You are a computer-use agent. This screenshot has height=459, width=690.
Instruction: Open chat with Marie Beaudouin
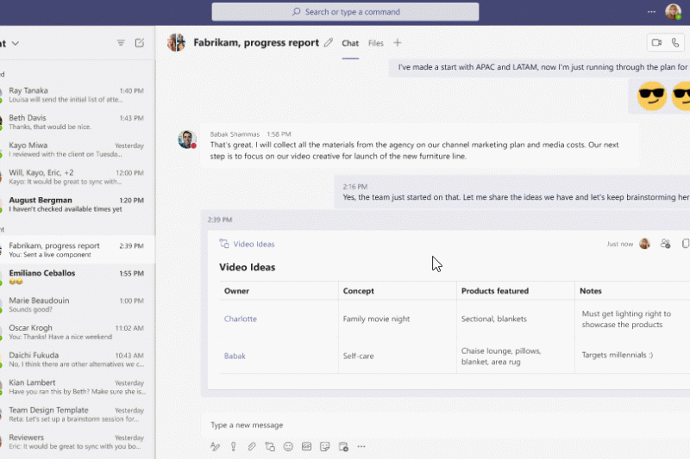tap(77, 304)
